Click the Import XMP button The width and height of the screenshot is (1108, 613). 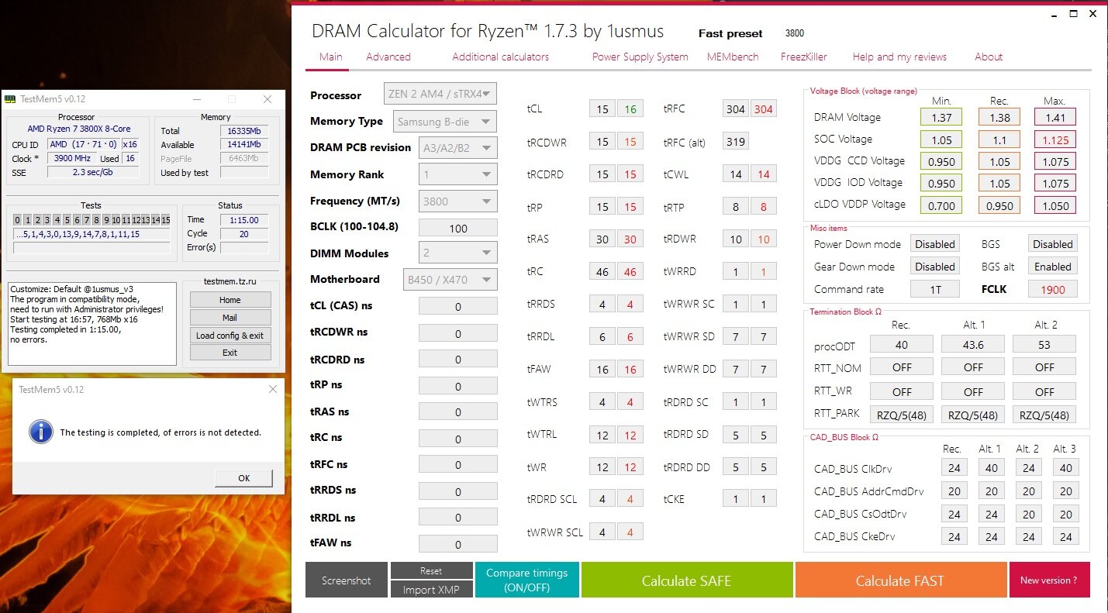click(431, 590)
